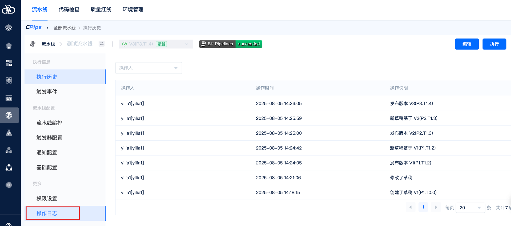
Task: Switch to the 代码检查 tab
Action: coord(69,10)
